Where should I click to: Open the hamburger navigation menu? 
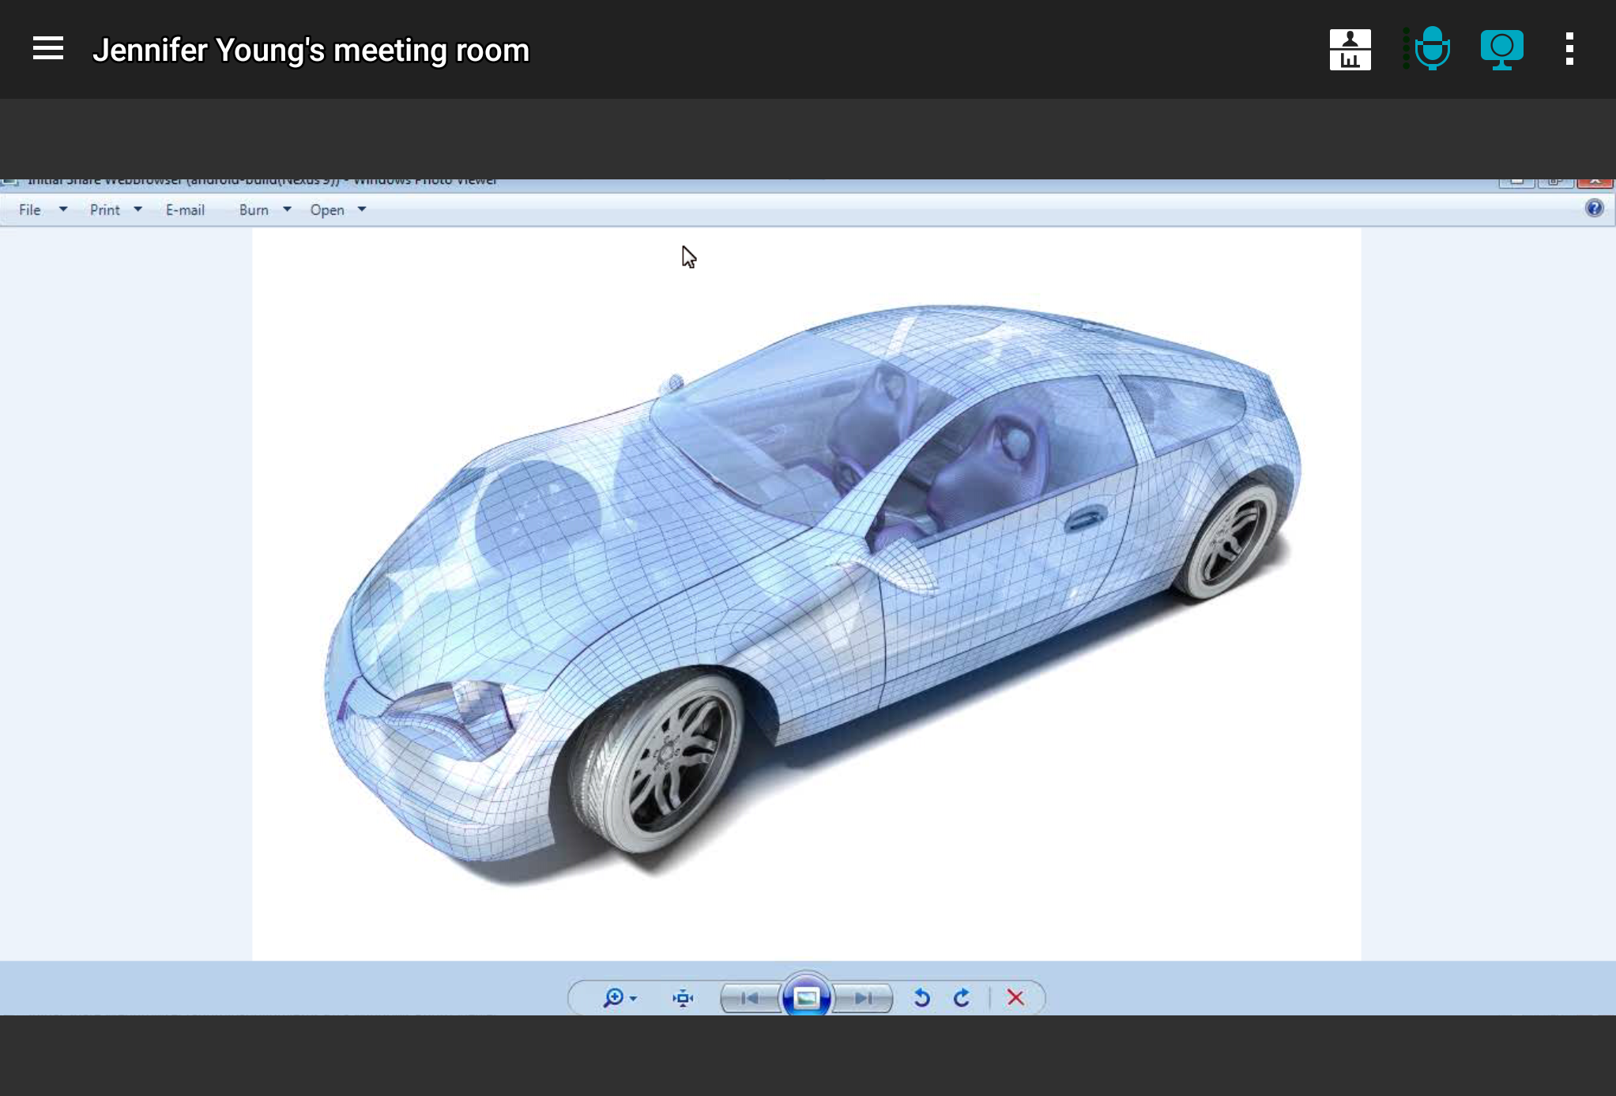47,49
